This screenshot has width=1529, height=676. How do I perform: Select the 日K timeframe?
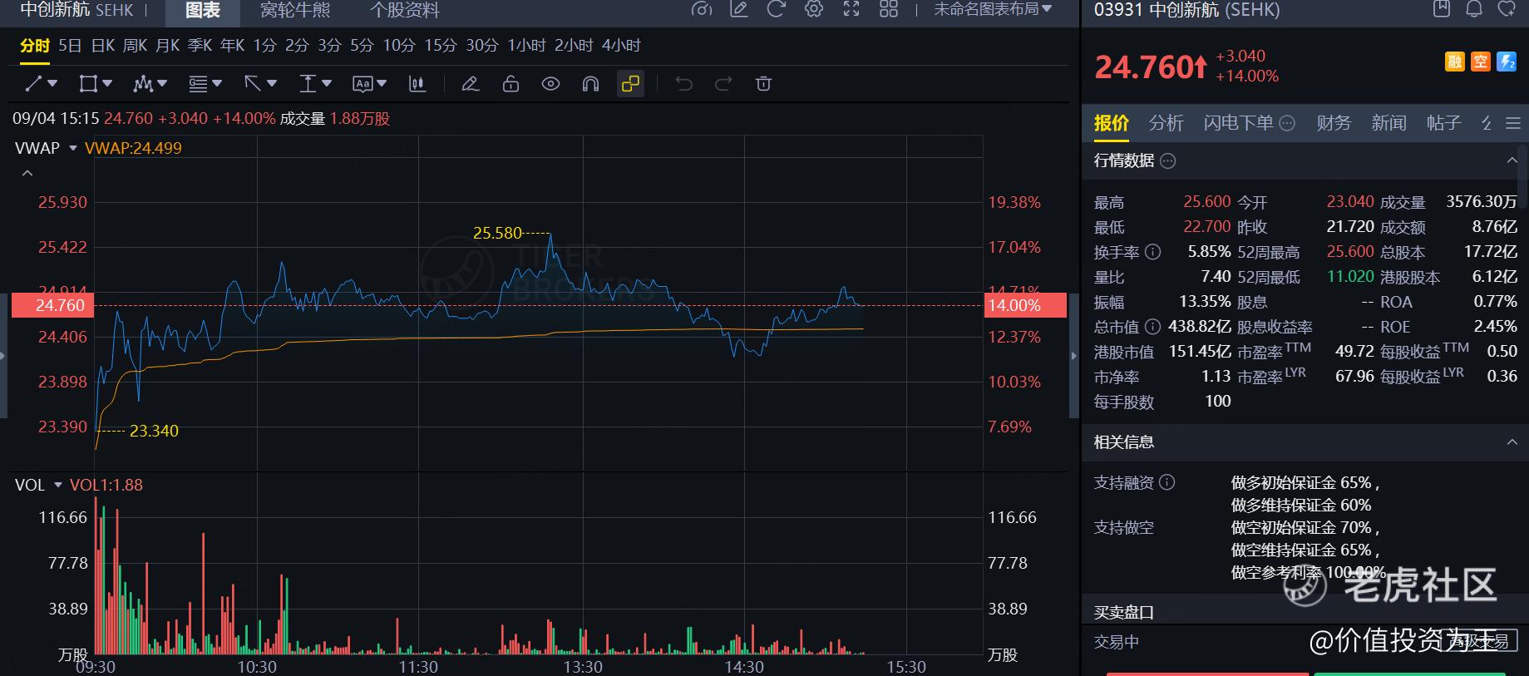tap(103, 46)
